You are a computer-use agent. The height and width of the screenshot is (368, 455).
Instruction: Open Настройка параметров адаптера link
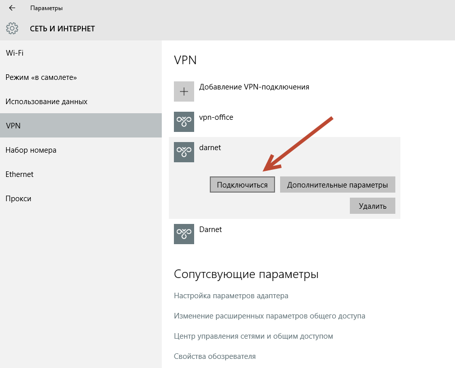click(x=231, y=296)
